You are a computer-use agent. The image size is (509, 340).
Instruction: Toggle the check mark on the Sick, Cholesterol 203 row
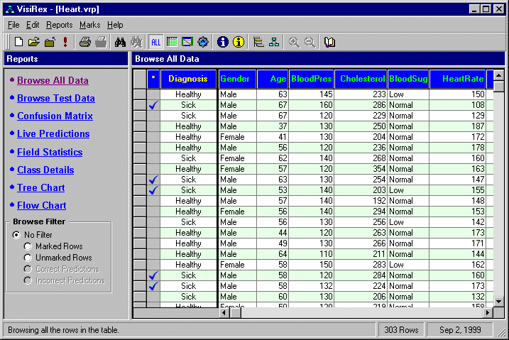coord(153,190)
